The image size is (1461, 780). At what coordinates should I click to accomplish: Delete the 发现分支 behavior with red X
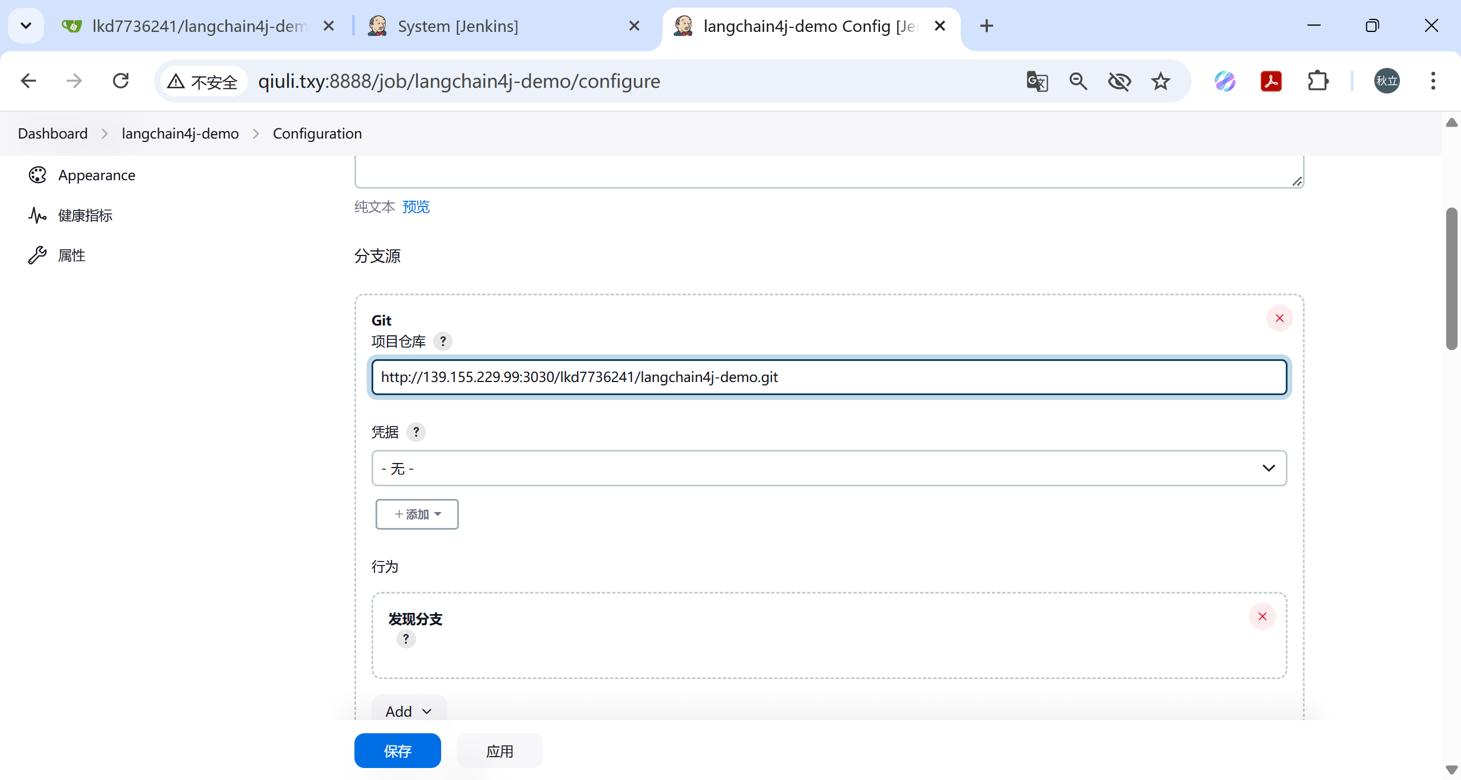(x=1262, y=616)
